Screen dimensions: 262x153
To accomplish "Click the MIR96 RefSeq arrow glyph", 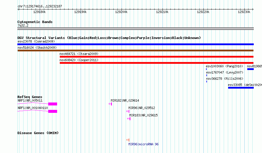I will tap(128, 111).
